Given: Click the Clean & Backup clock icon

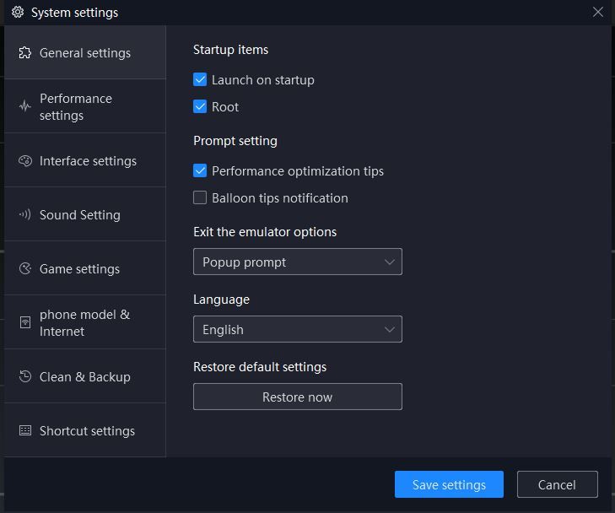Looking at the screenshot, I should click(25, 377).
